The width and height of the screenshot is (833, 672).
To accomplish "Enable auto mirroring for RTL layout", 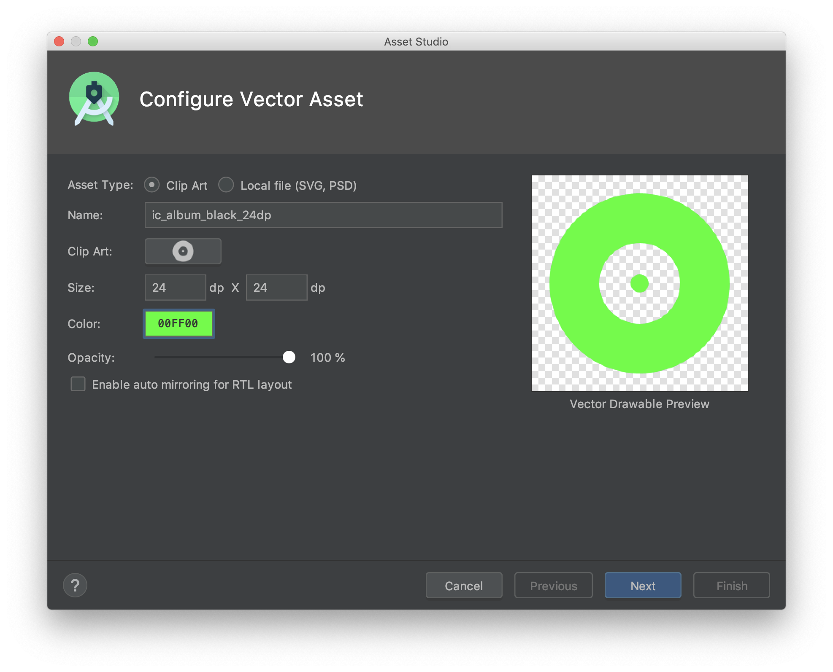I will pos(78,384).
